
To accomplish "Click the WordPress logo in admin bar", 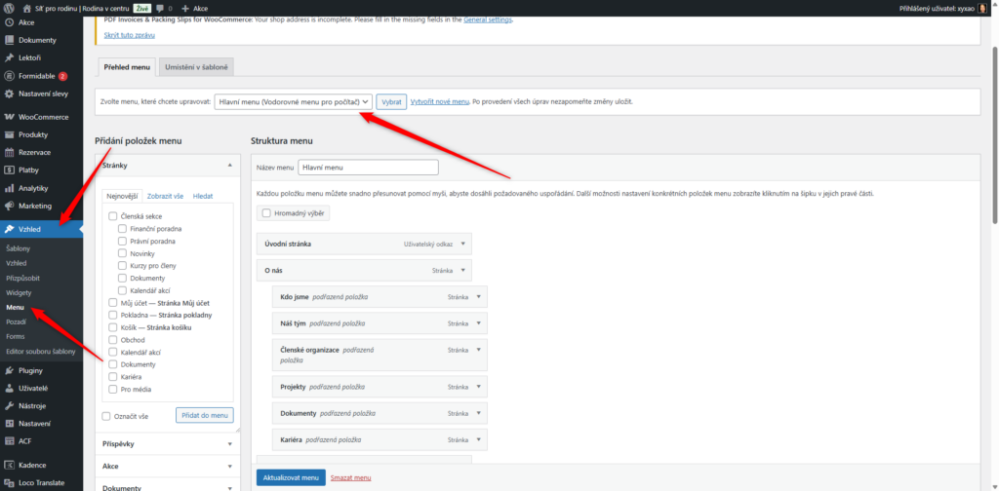I will coord(8,8).
